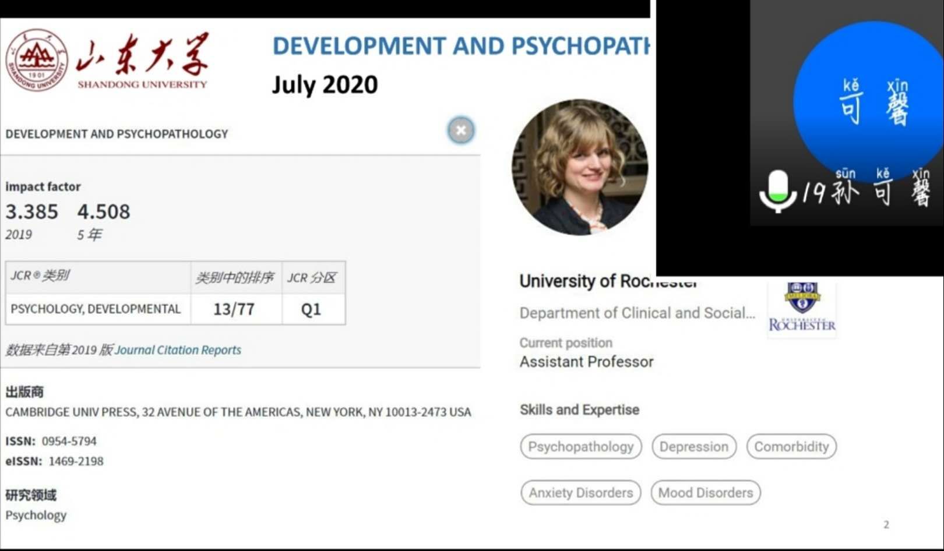
Task: Select the Anxiety Disorders skill tag
Action: point(580,493)
